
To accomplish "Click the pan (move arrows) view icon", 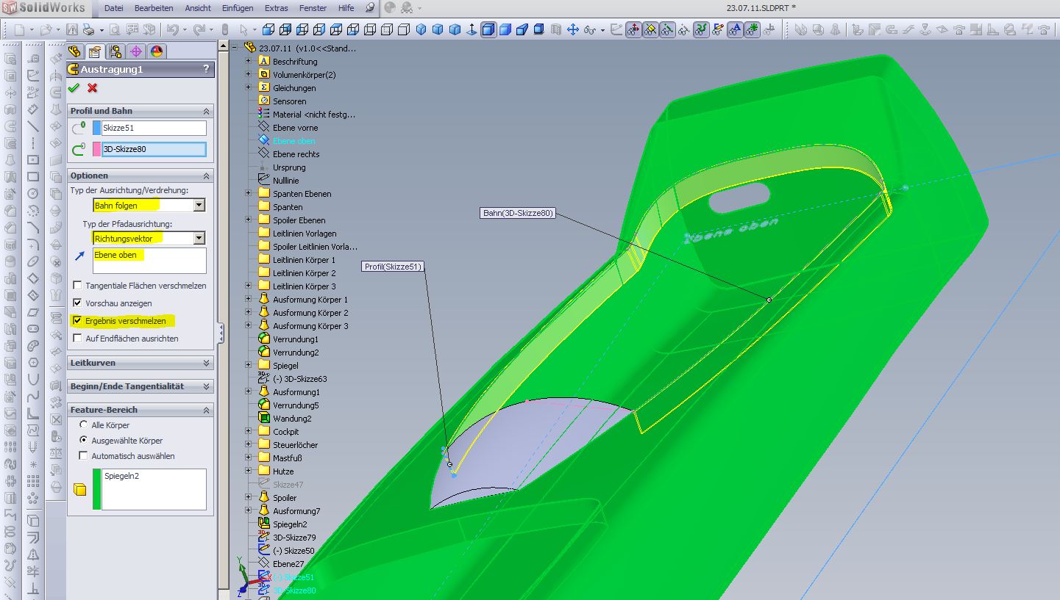I will click(572, 30).
